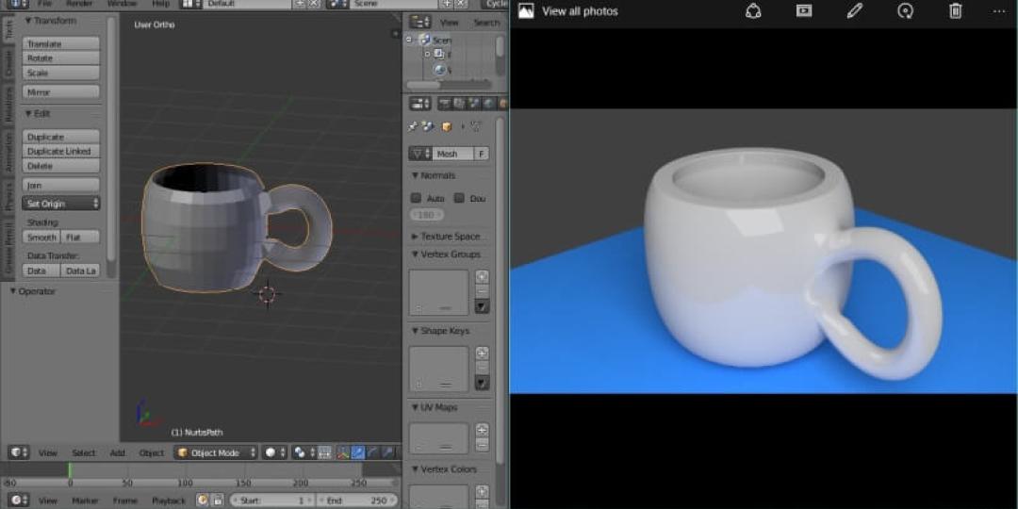Image resolution: width=1018 pixels, height=509 pixels.
Task: Click the trash Delete icon in Photos
Action: tap(955, 11)
